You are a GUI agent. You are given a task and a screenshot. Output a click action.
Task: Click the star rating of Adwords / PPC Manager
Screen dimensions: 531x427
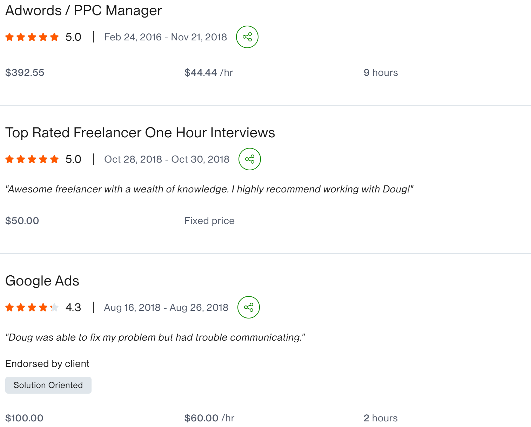(32, 37)
